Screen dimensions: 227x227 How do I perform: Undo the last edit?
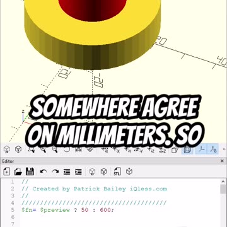click(44, 172)
